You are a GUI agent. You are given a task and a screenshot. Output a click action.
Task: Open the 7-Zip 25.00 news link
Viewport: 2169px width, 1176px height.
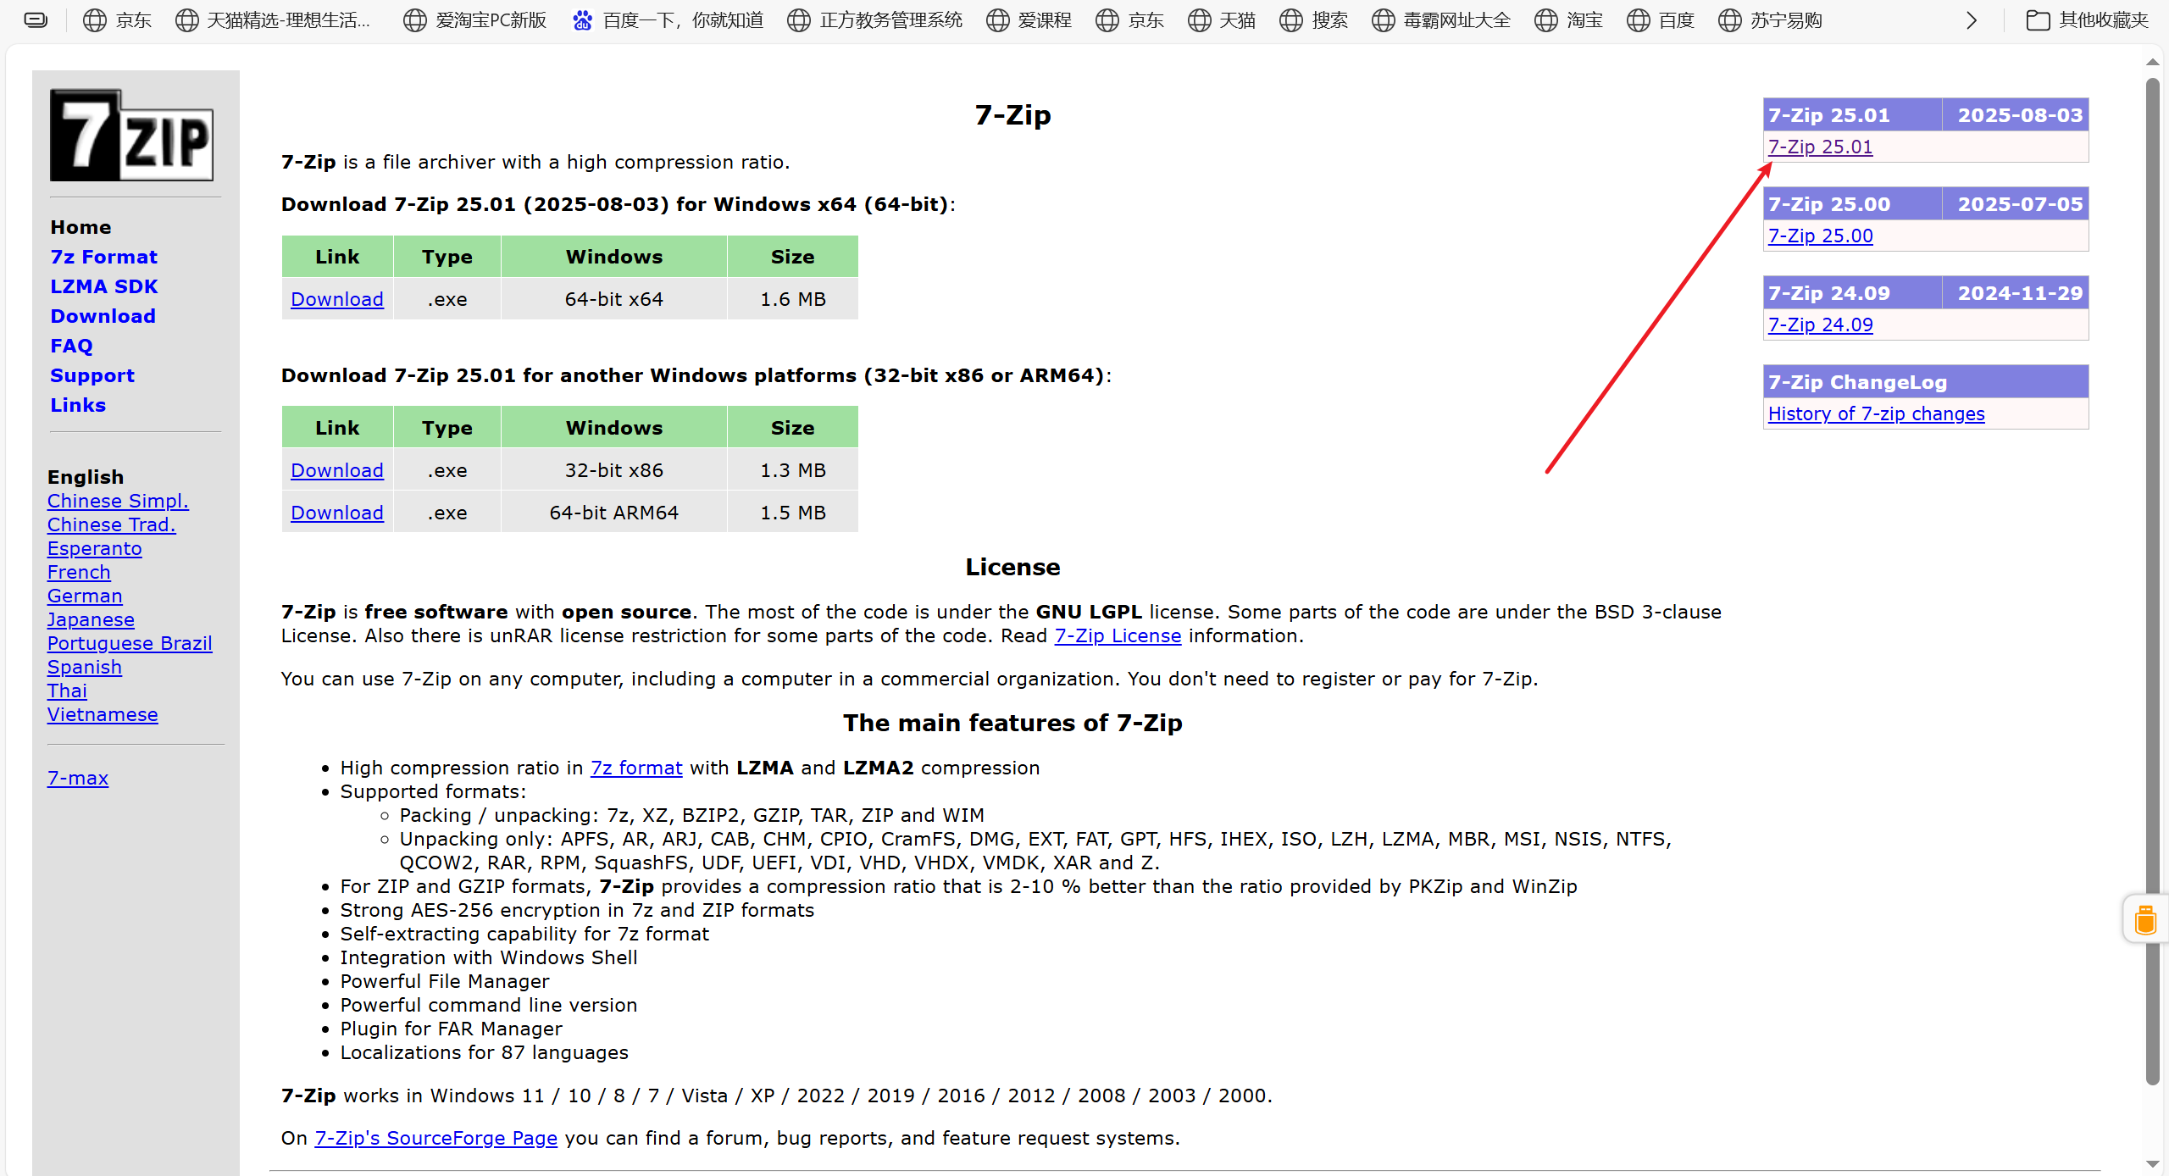pos(1820,236)
